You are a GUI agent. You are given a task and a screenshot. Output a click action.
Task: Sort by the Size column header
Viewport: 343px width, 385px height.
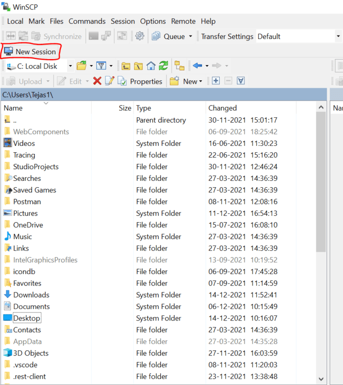tap(112, 108)
